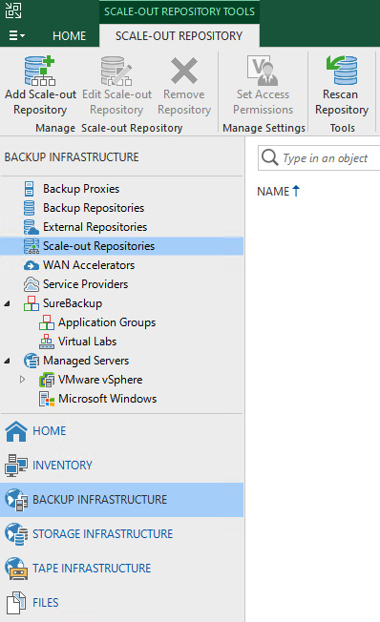Select the Managed Servers label
This screenshot has height=622, width=380.
click(x=86, y=361)
